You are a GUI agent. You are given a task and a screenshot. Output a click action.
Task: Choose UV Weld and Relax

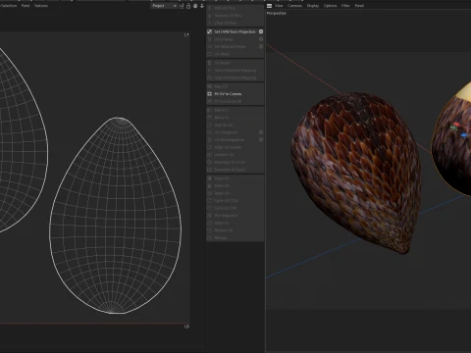(x=233, y=47)
